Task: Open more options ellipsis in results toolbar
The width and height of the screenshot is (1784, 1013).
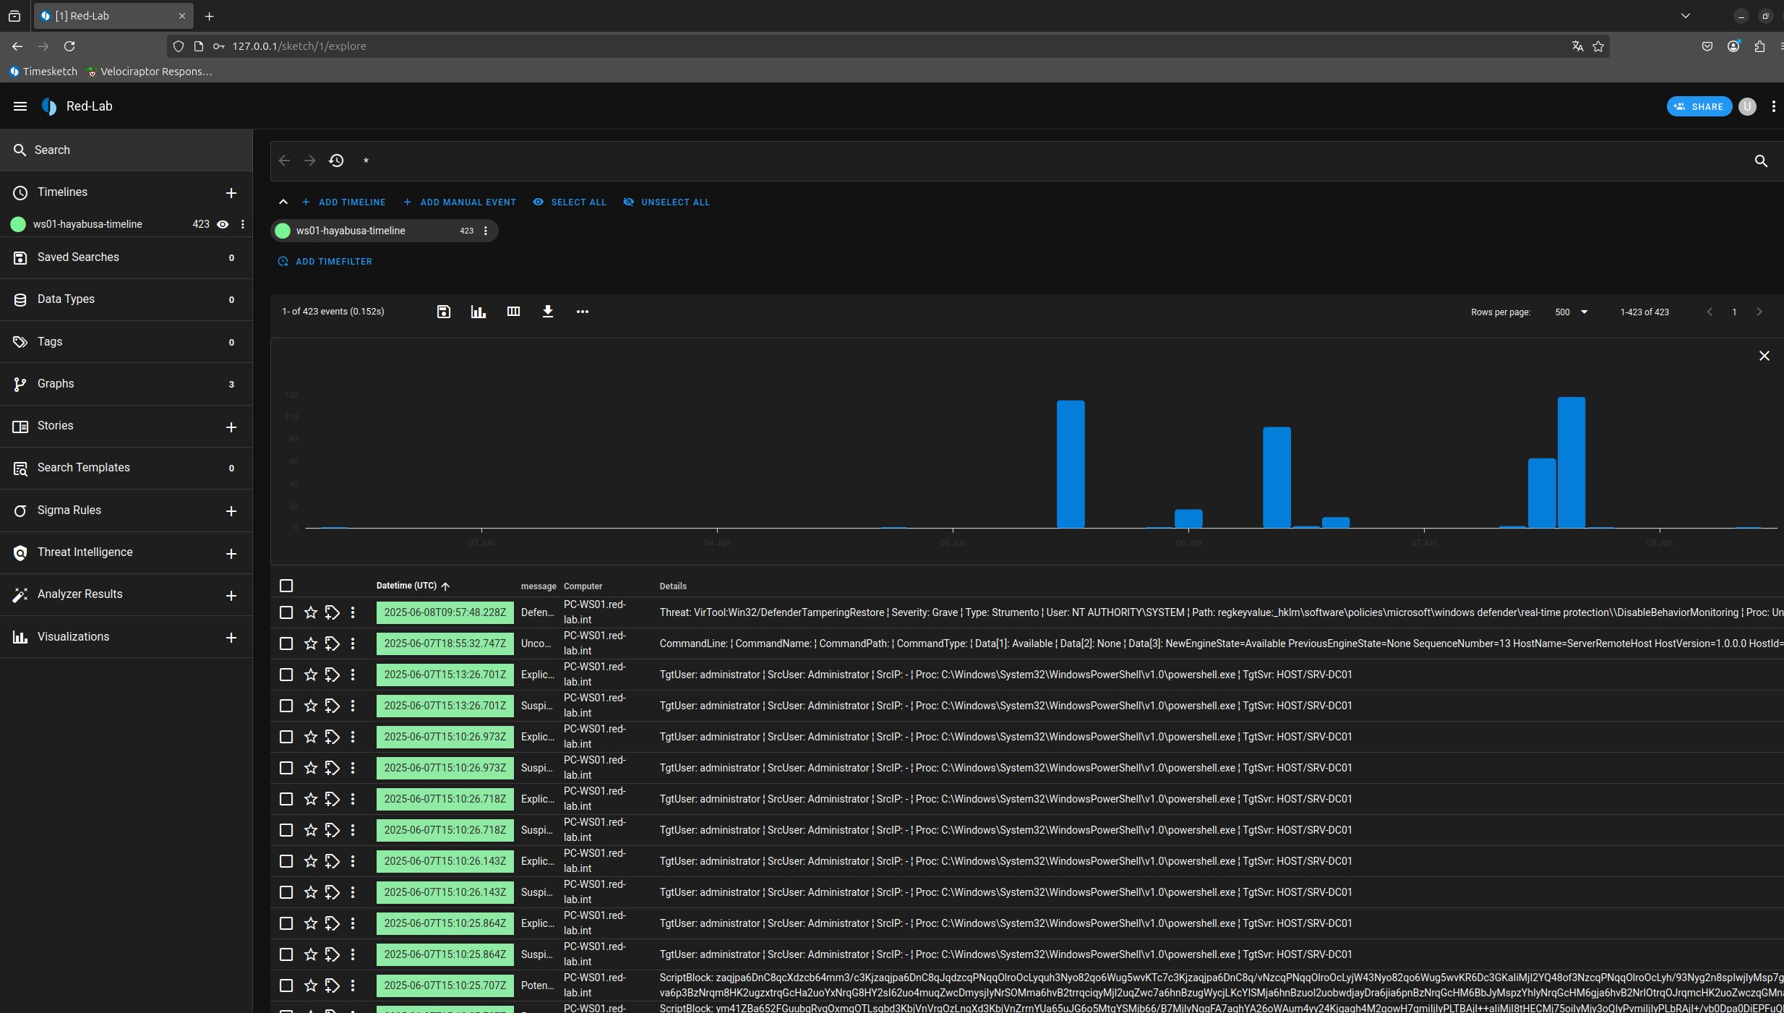Action: (583, 312)
